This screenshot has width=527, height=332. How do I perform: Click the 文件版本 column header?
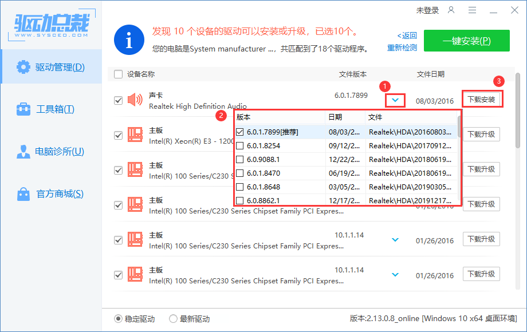tap(352, 74)
